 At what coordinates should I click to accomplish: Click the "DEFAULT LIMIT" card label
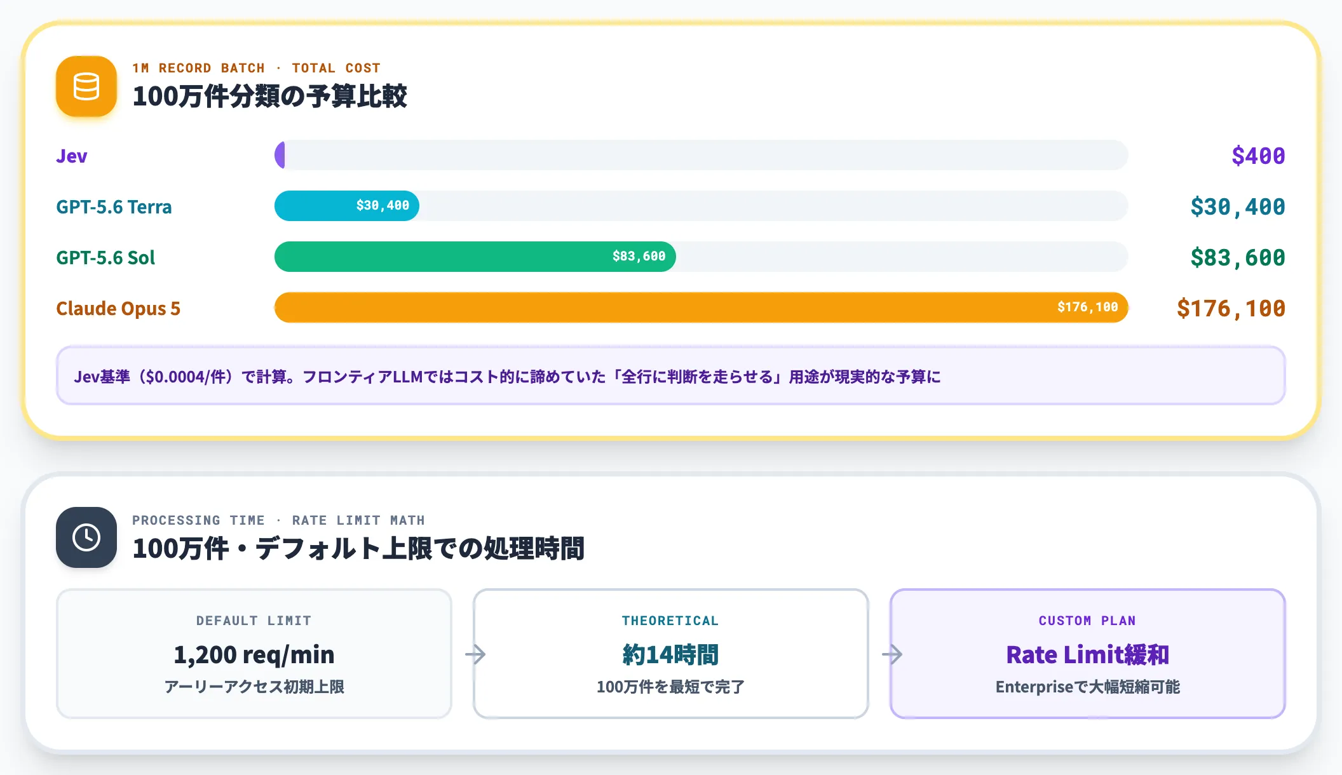(x=254, y=621)
